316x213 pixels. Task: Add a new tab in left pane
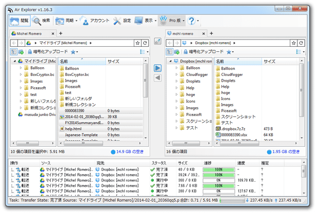[x=61, y=33]
